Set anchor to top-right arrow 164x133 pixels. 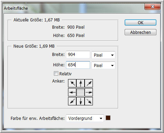(89, 83)
